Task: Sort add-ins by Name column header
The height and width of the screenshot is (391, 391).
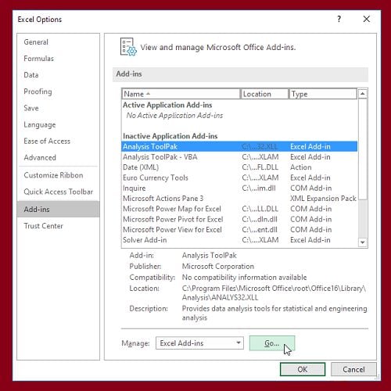Action: coord(181,94)
